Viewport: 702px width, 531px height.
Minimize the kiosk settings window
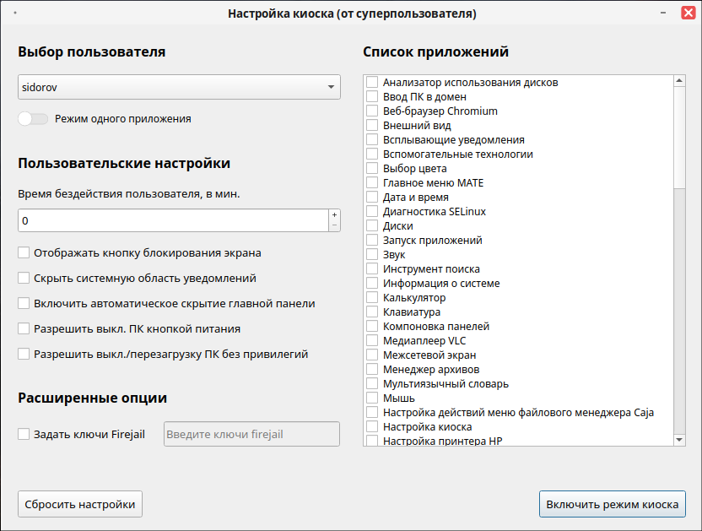coord(665,14)
